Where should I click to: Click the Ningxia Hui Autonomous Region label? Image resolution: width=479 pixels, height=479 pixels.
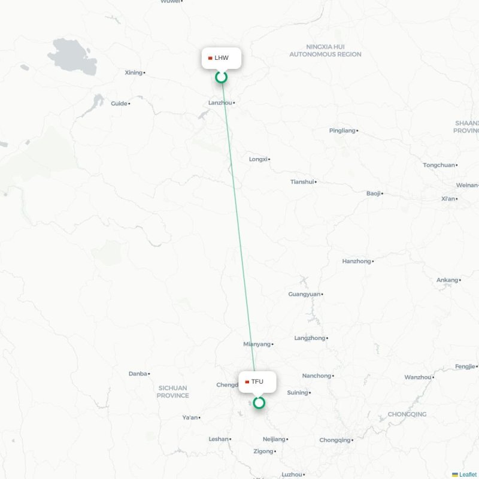(325, 50)
